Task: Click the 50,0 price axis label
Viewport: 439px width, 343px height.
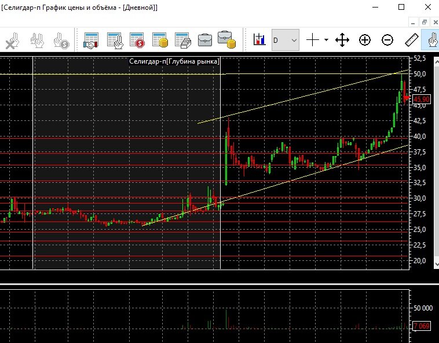Action: (420, 74)
